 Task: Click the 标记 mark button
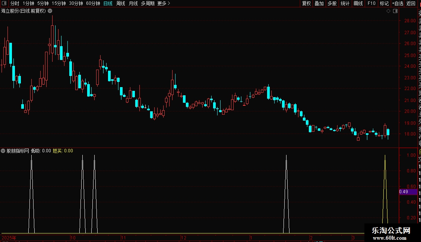coord(384,3)
